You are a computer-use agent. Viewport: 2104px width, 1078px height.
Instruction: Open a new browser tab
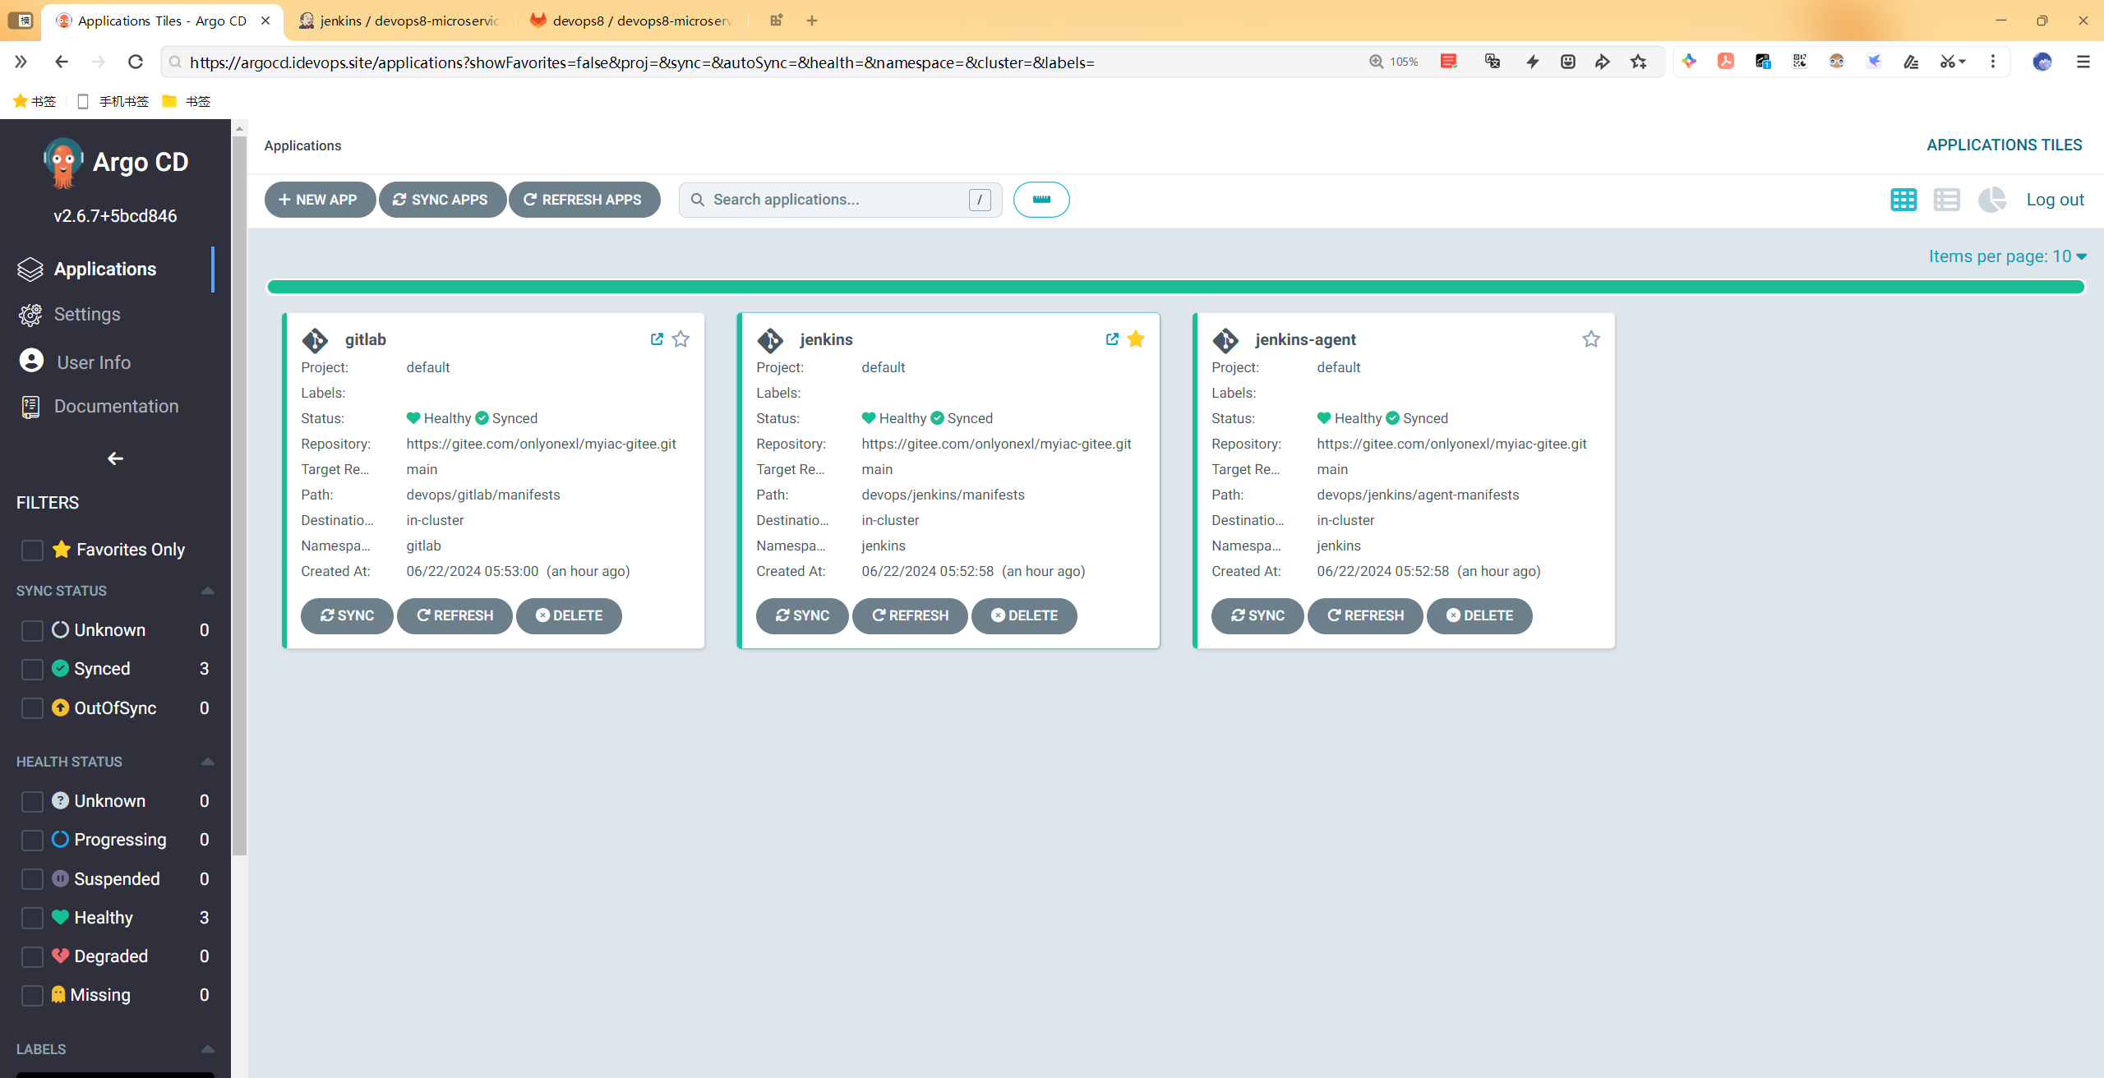(x=812, y=21)
